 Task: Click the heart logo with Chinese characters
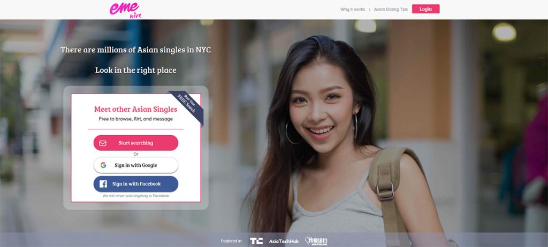click(316, 241)
